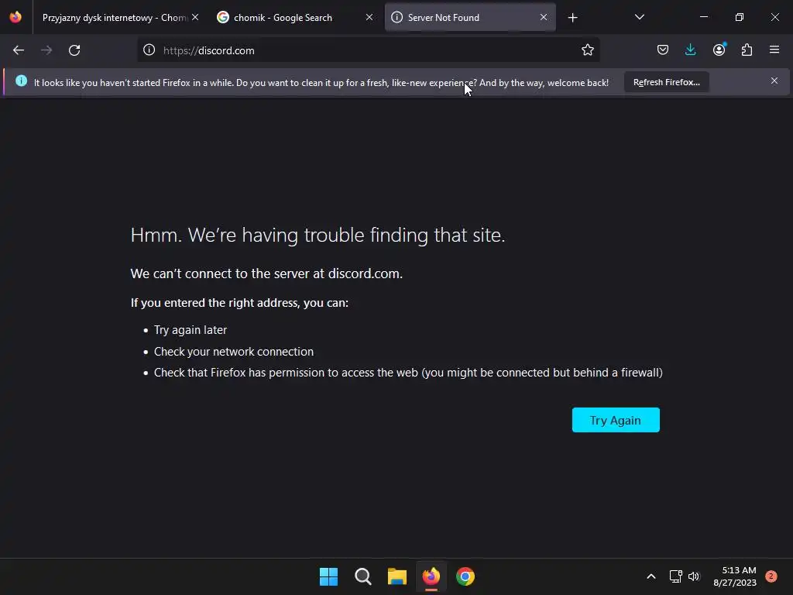Screen dimensions: 793x595
Task: Open the notification badge showing 2
Action: [771, 576]
